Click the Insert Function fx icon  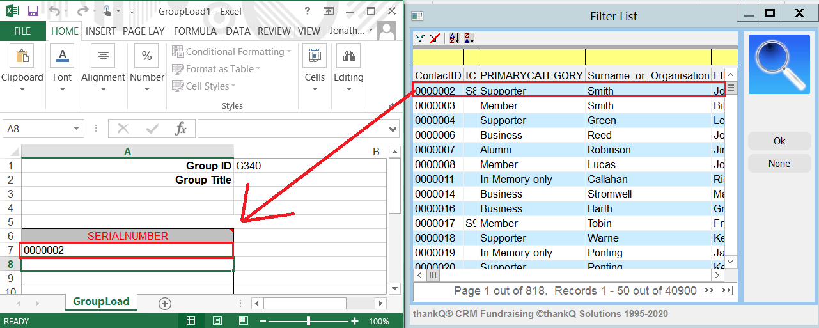(x=181, y=129)
